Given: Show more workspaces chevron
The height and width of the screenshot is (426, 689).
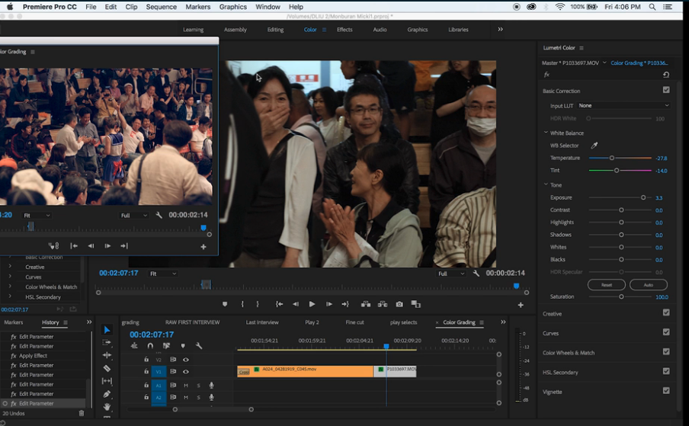Looking at the screenshot, I should pyautogui.click(x=500, y=30).
